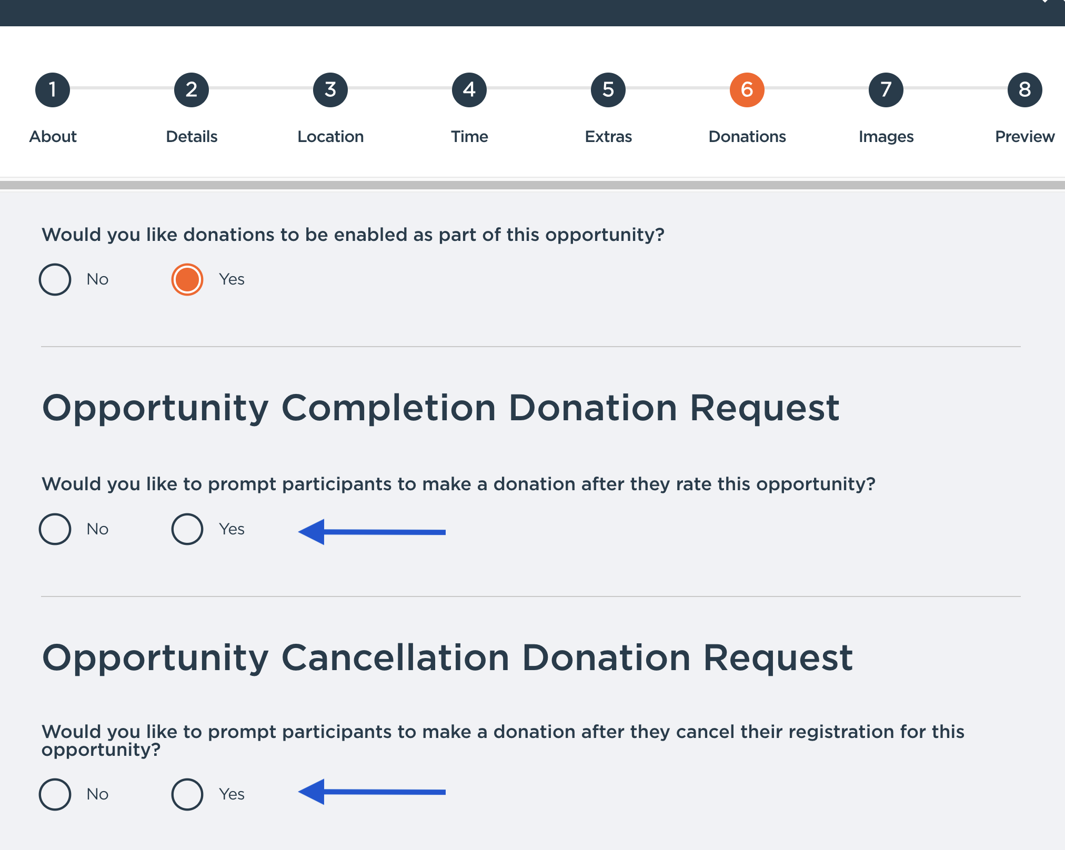
Task: Select No for enabling donations
Action: tap(55, 279)
